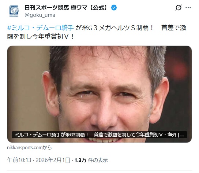
Task: Open the three-dot more options menu
Action: click(188, 8)
